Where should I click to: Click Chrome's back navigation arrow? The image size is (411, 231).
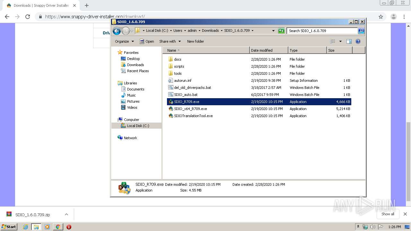7,17
